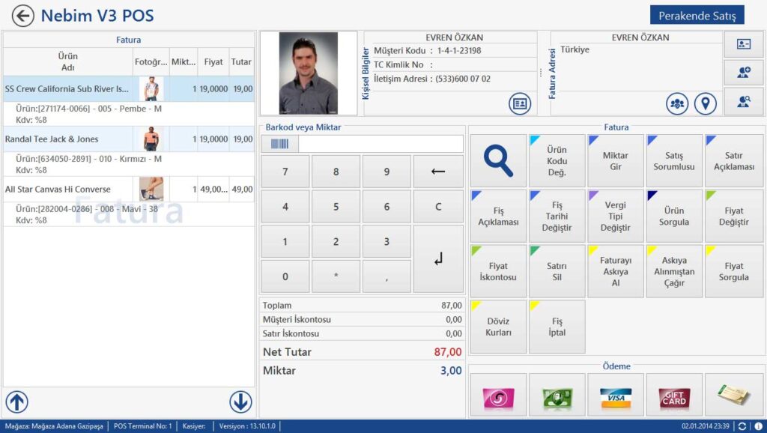
Task: Click the refresh icon in the status bar
Action: 742,426
